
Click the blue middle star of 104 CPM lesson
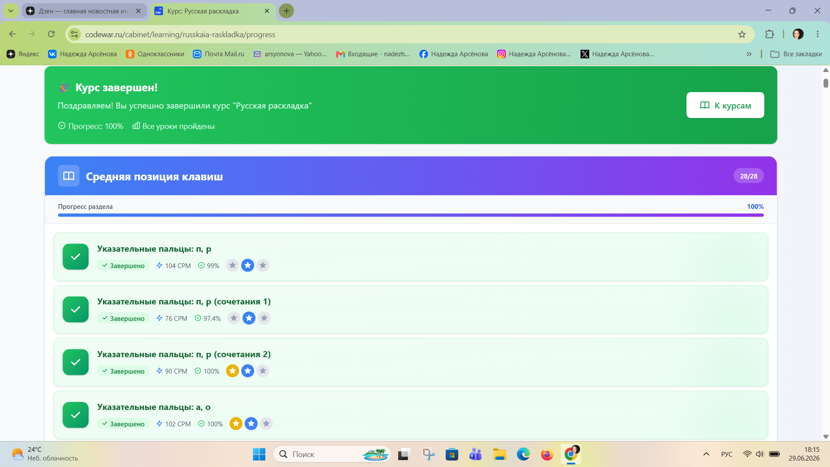248,265
